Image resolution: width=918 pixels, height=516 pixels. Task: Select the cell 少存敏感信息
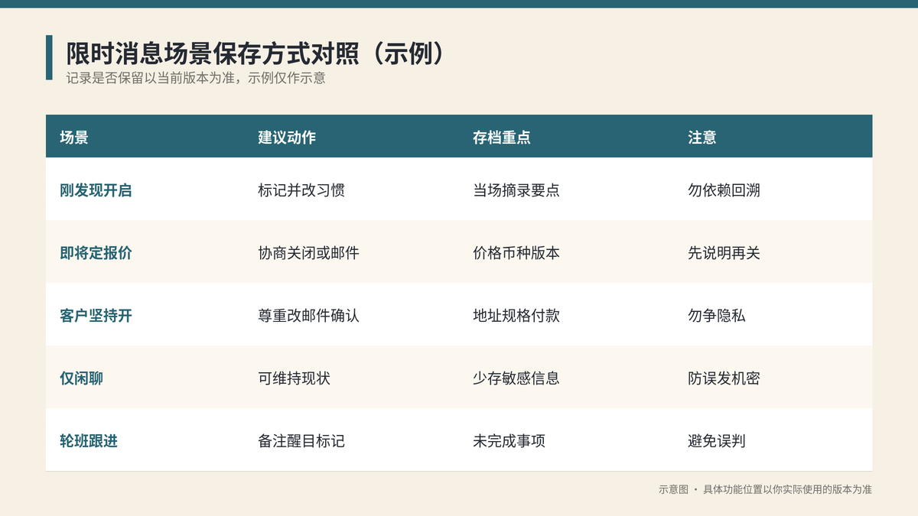(516, 378)
